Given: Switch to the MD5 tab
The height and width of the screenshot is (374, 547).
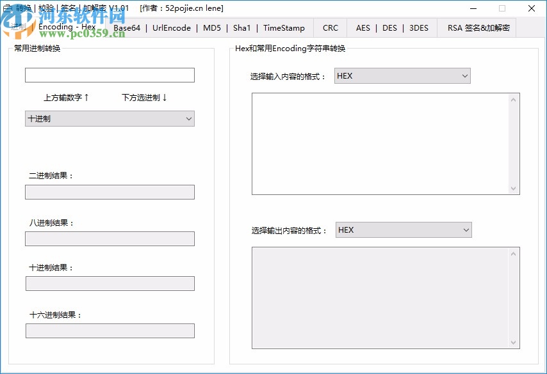Looking at the screenshot, I should (x=211, y=28).
